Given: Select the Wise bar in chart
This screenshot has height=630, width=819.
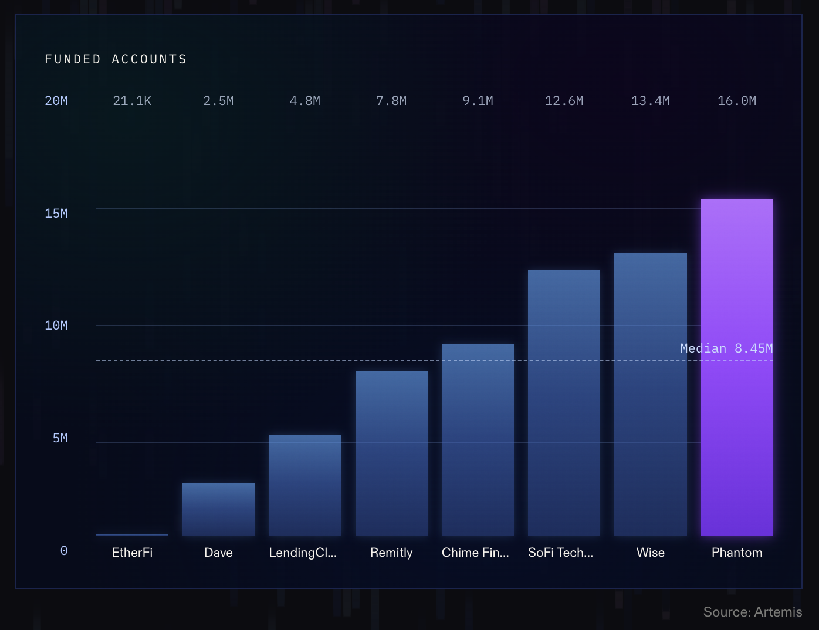Looking at the screenshot, I should click(x=650, y=394).
